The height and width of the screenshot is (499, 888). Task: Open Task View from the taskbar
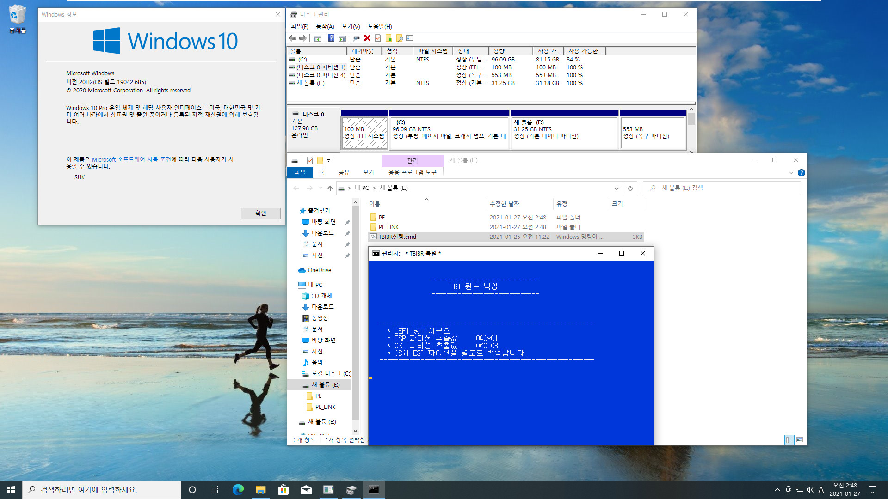(215, 490)
